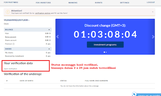
Task: Click the Investment programs button
Action: 105,45
